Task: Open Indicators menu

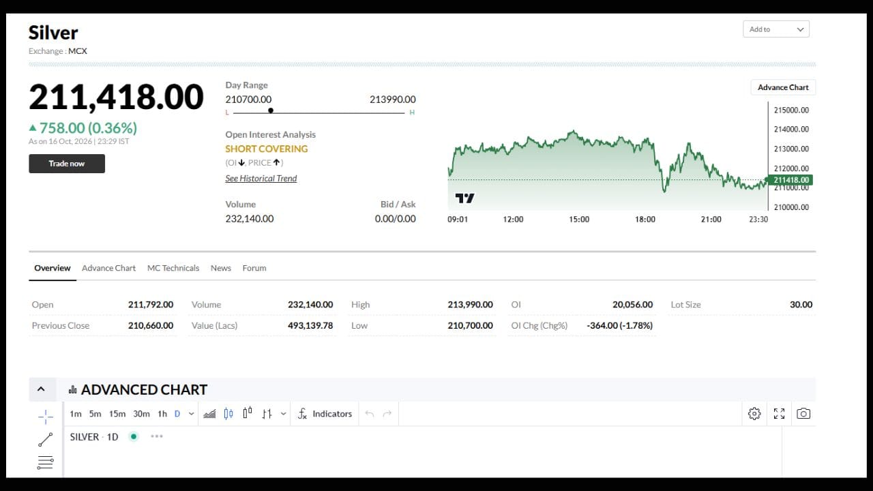Action: click(325, 414)
